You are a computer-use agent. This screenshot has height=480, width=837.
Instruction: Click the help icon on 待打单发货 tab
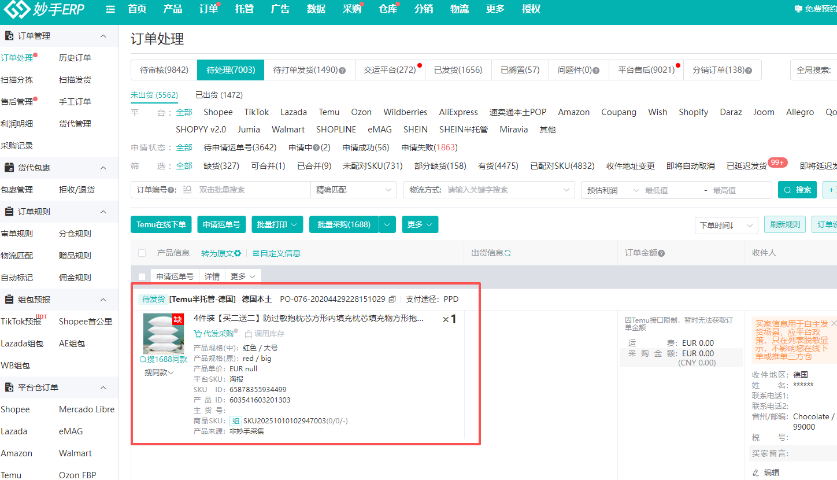point(342,71)
